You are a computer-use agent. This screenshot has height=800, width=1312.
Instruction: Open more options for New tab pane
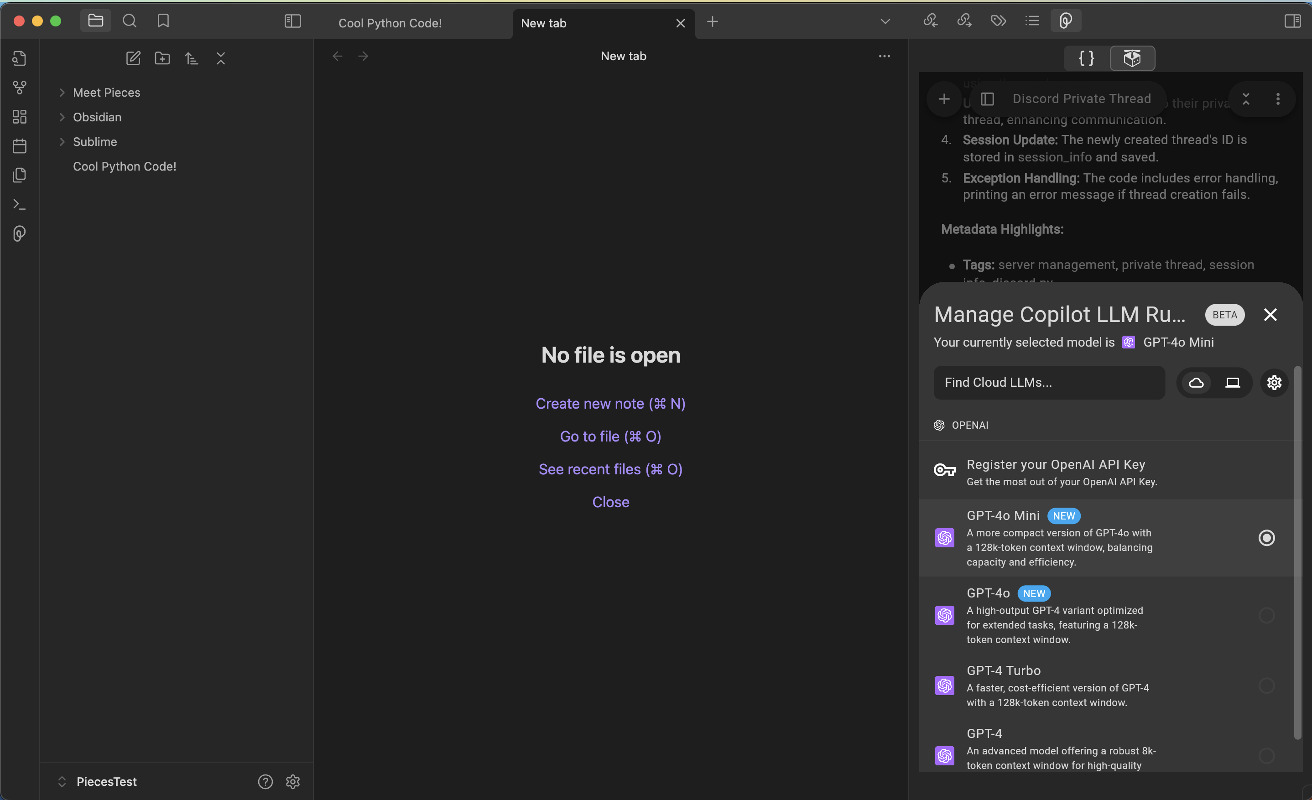click(884, 56)
